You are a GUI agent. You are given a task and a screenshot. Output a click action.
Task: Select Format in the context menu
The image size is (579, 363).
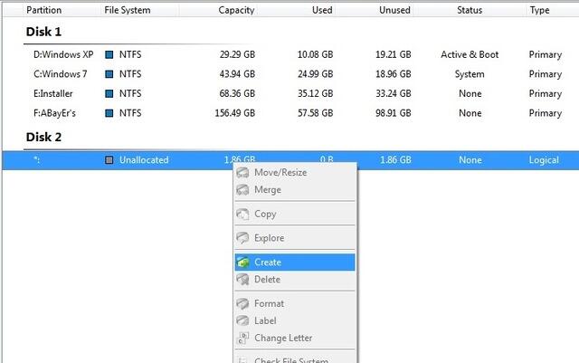295,303
